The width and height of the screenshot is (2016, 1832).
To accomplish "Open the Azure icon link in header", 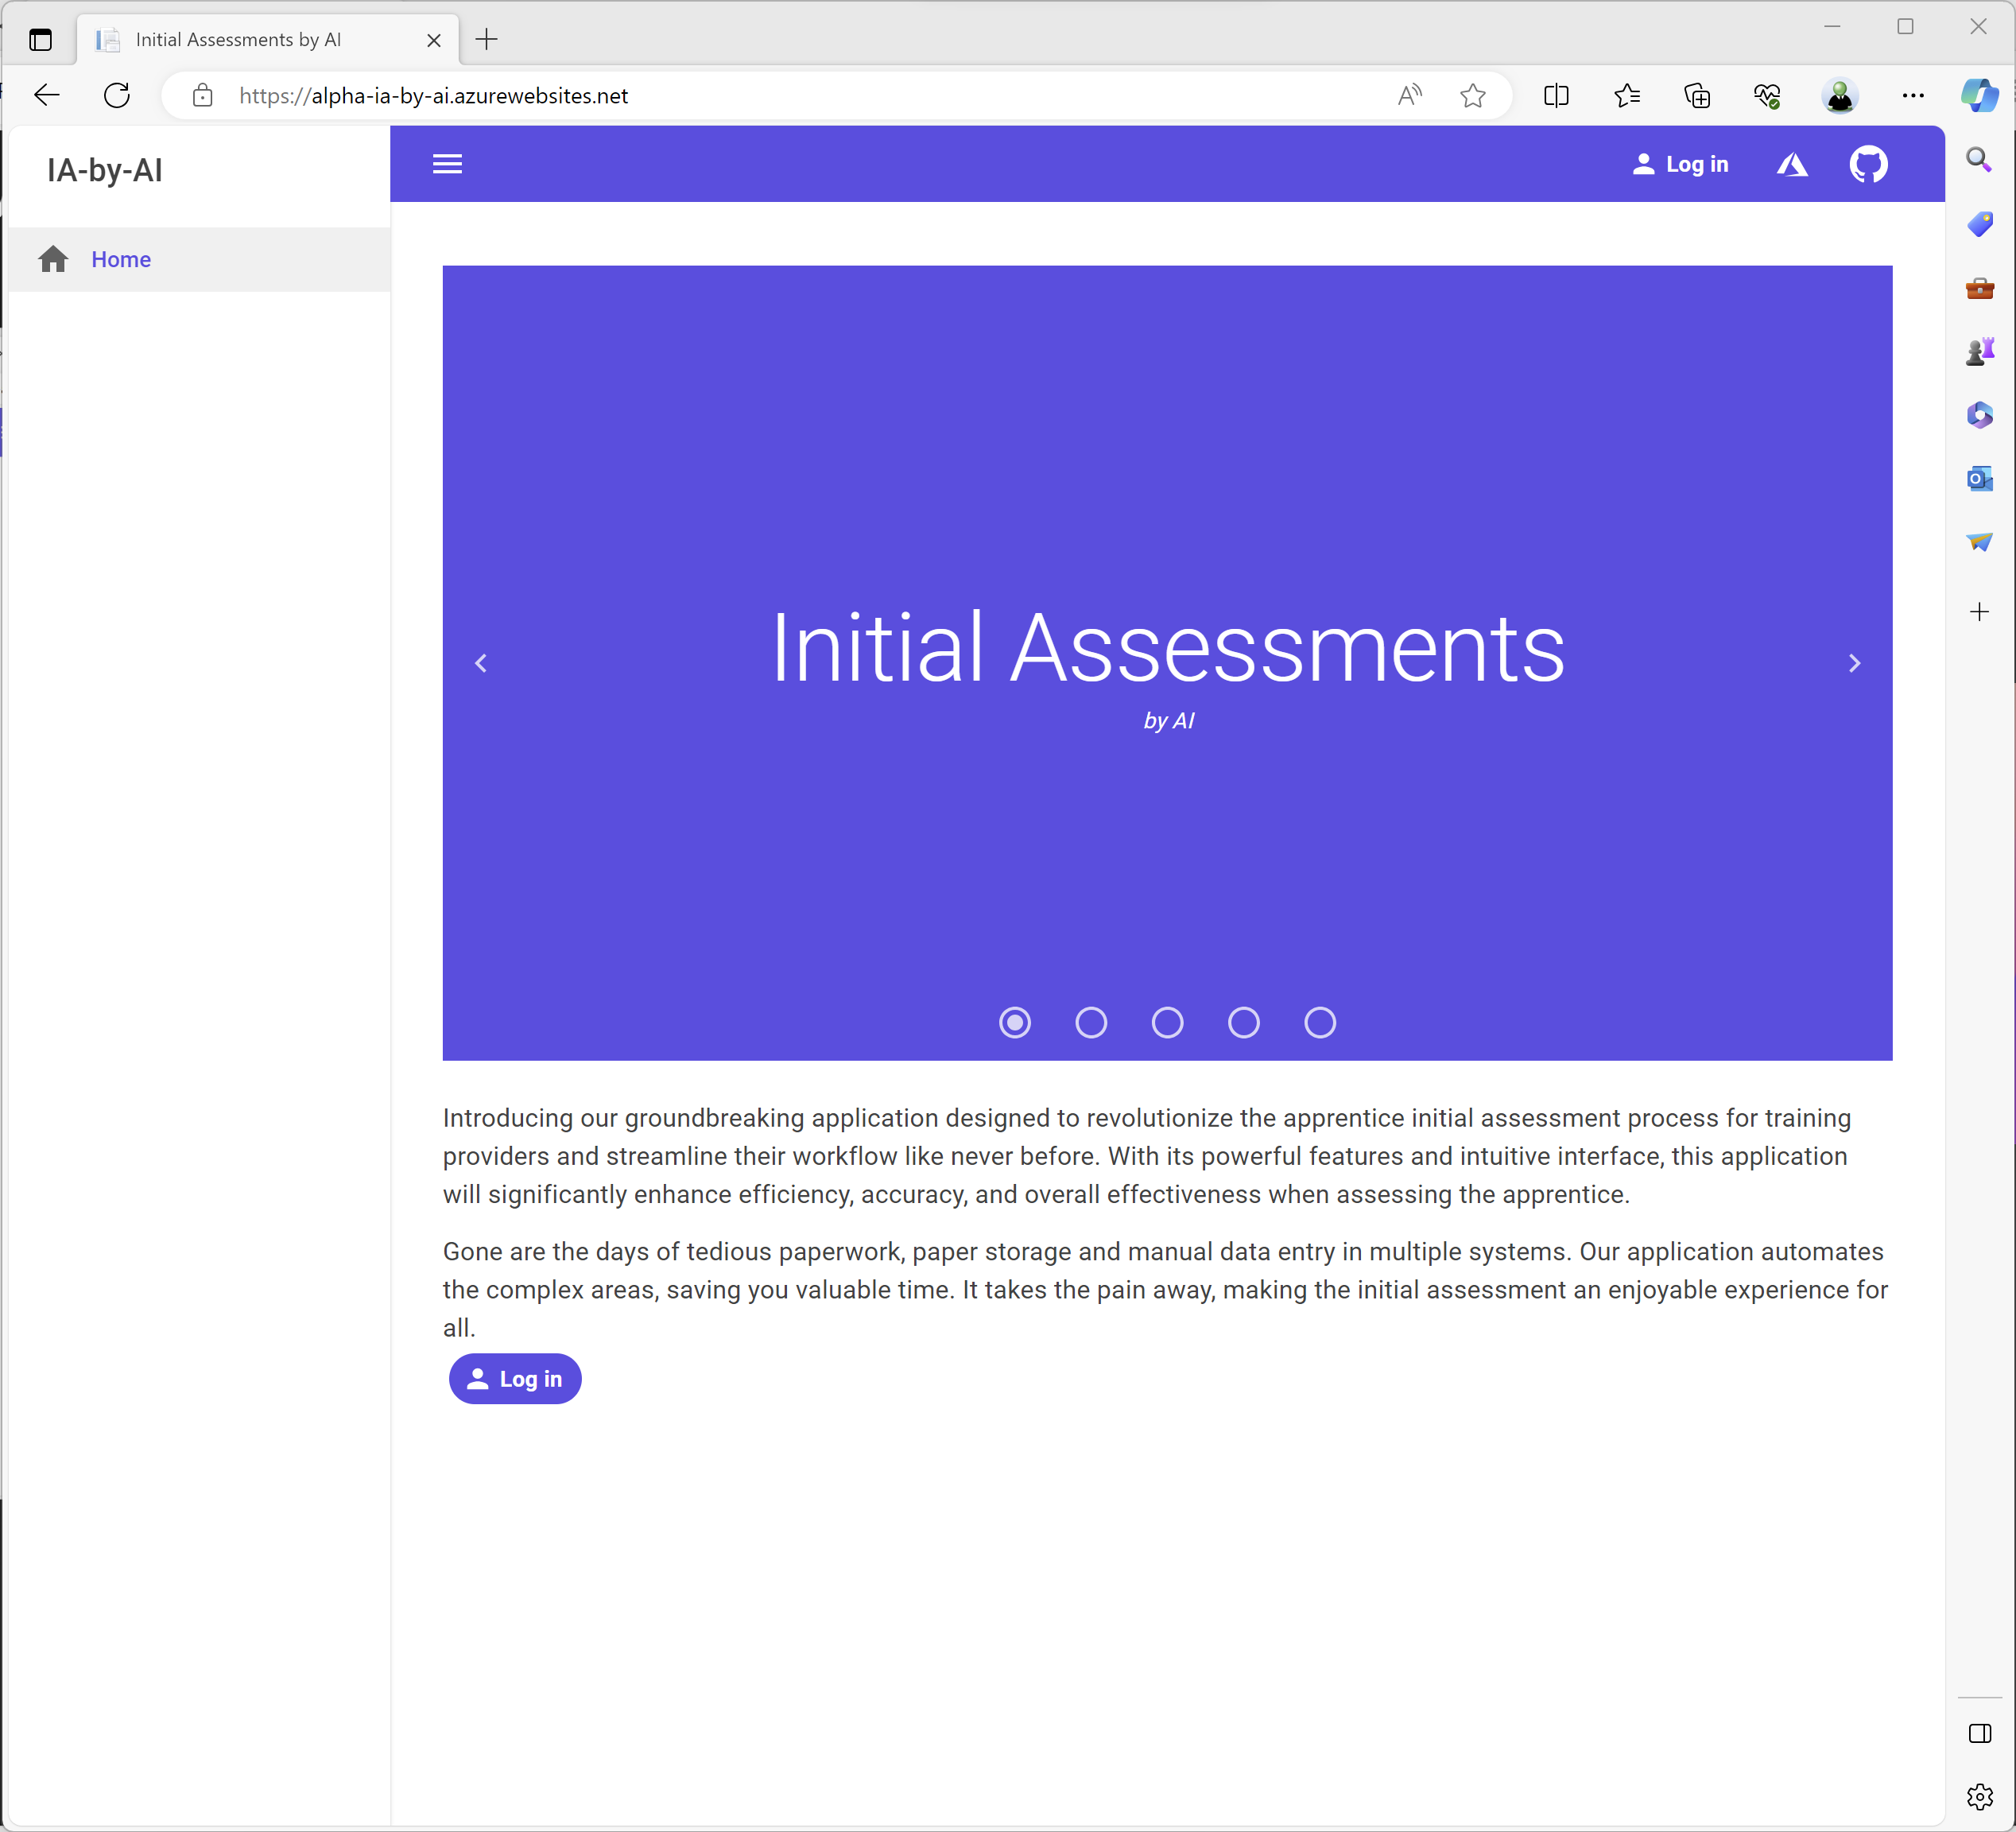I will pyautogui.click(x=1792, y=164).
